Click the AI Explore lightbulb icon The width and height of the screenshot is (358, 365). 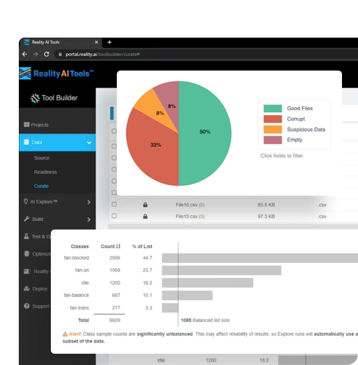[x=26, y=201]
